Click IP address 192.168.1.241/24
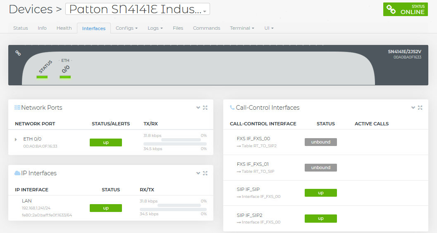This screenshot has width=437, height=233. (x=36, y=208)
